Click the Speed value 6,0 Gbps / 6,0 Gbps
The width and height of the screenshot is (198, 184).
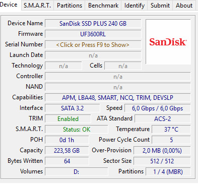click(x=157, y=108)
